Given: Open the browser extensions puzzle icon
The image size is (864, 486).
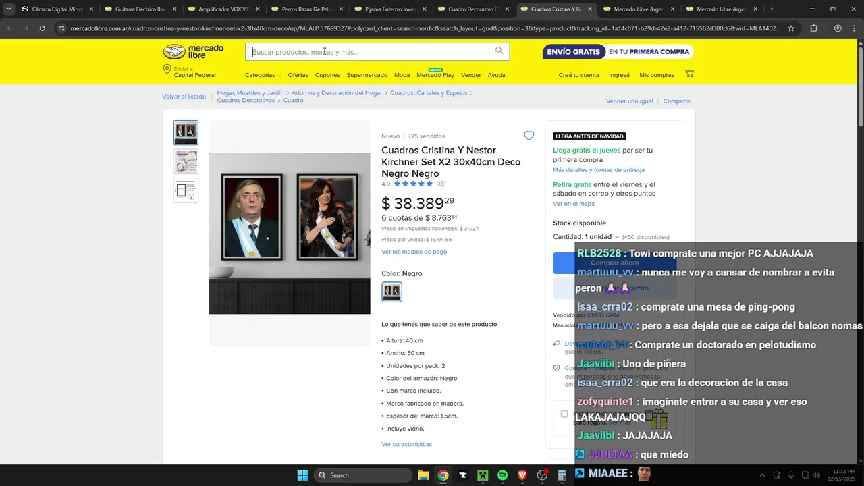Looking at the screenshot, I should (x=813, y=28).
